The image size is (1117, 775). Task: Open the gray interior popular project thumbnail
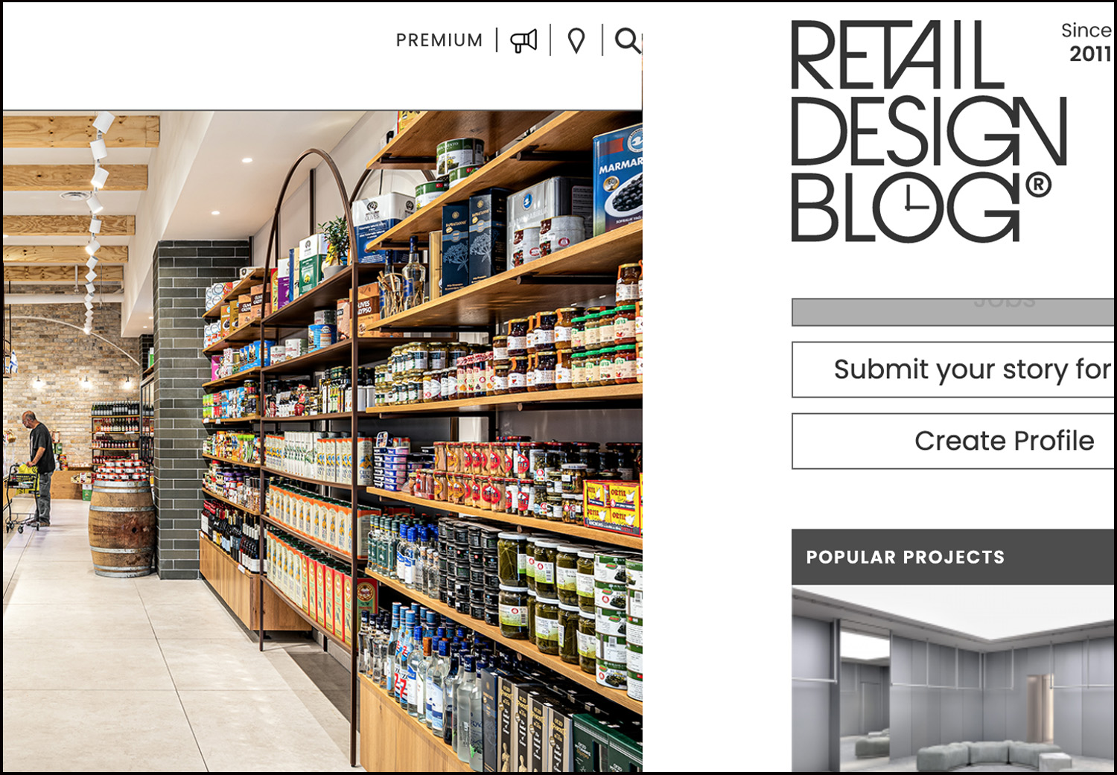click(x=952, y=679)
